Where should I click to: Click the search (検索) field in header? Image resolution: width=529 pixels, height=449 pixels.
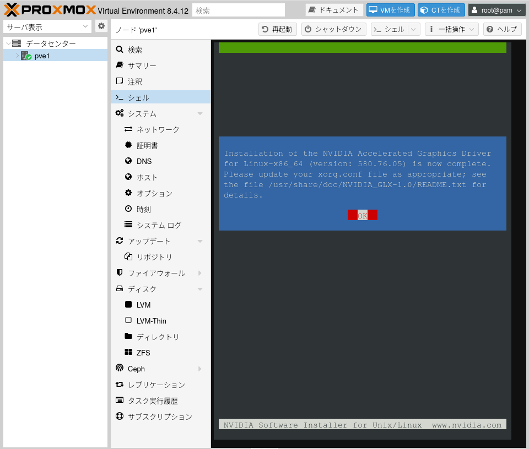click(x=238, y=10)
